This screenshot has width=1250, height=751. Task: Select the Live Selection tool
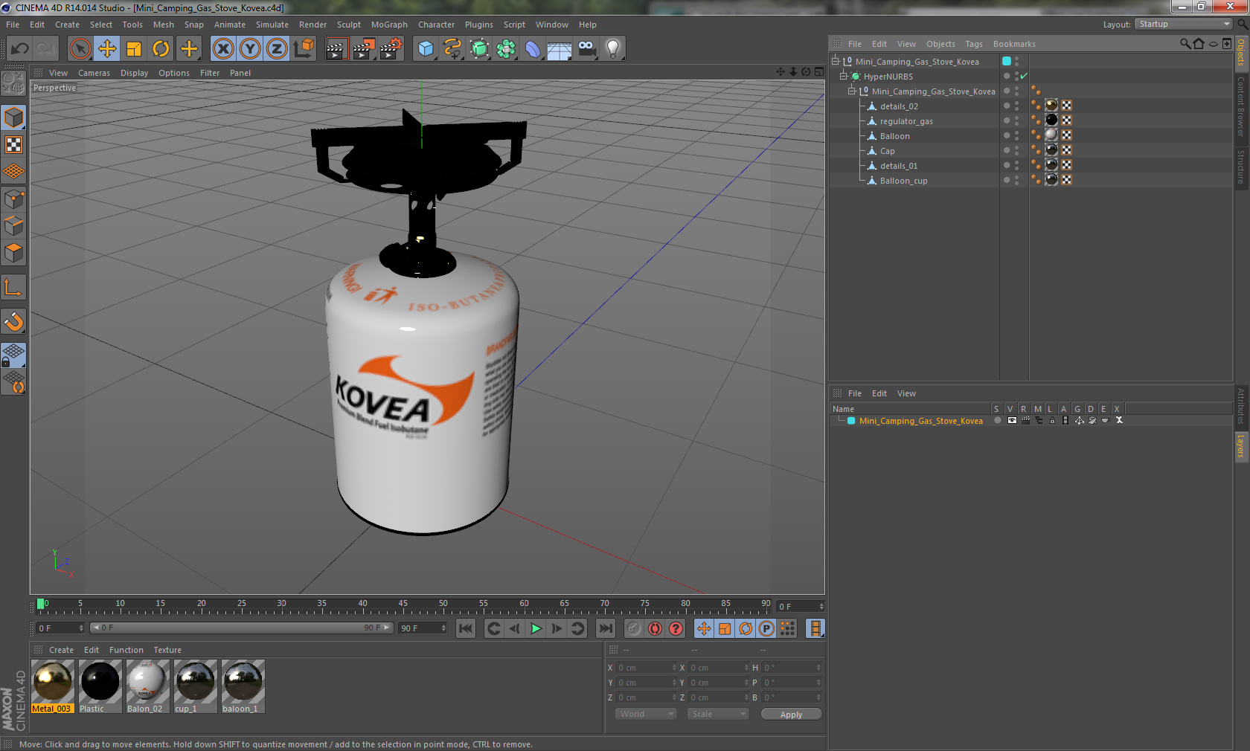(80, 49)
